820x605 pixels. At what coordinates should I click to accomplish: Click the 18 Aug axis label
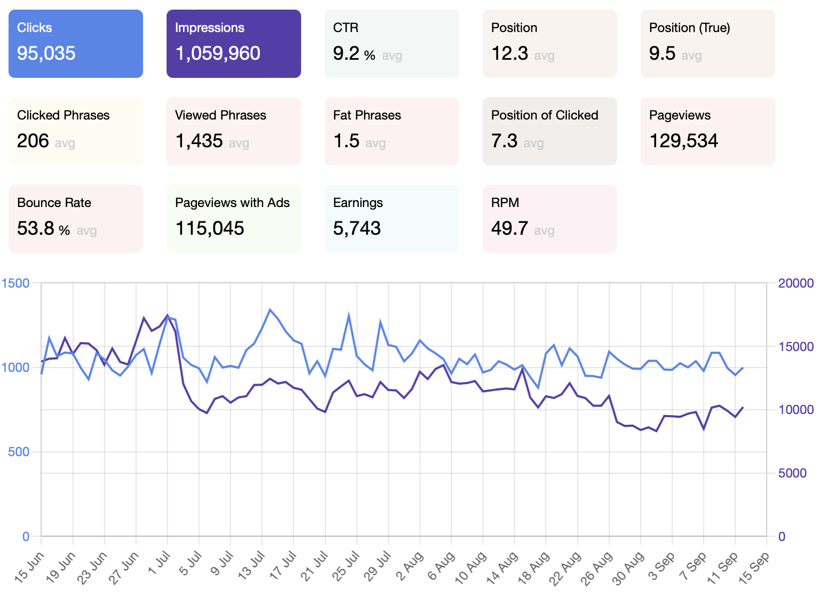click(x=534, y=568)
